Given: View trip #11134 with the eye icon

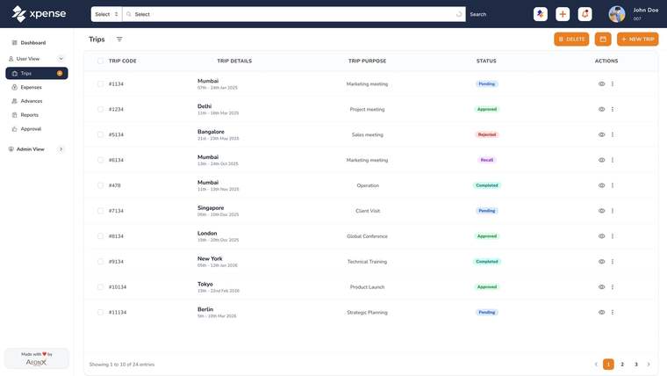Looking at the screenshot, I should click(601, 312).
